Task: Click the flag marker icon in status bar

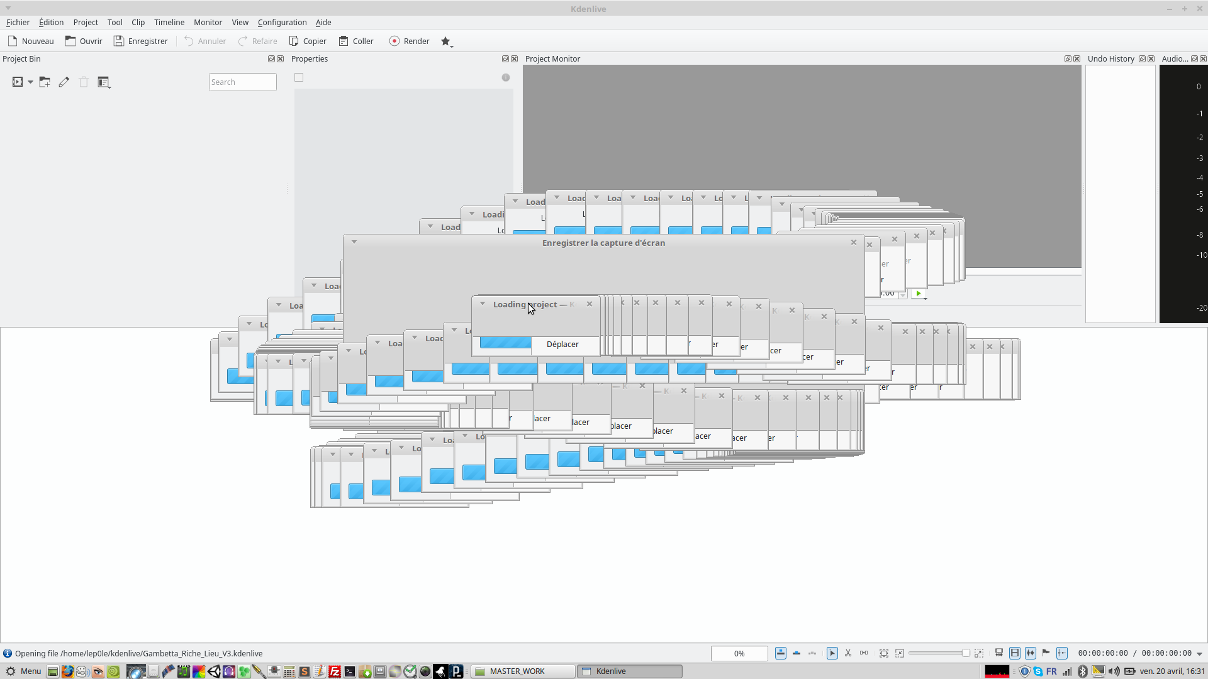Action: [1046, 653]
